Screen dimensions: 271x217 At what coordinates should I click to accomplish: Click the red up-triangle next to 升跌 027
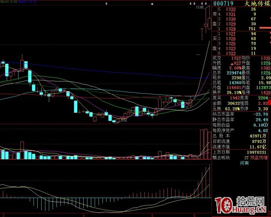[232, 64]
